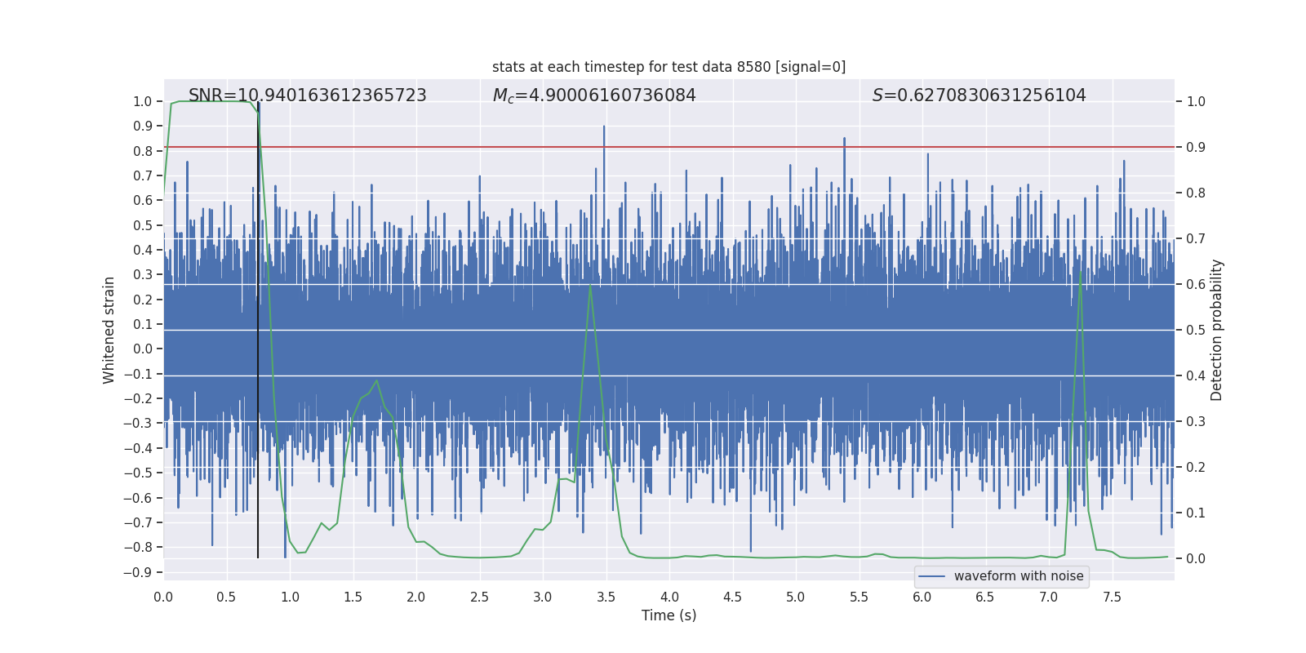The width and height of the screenshot is (1306, 653).
Task: Click the 'Time (s)' x-axis label
Action: click(x=669, y=615)
